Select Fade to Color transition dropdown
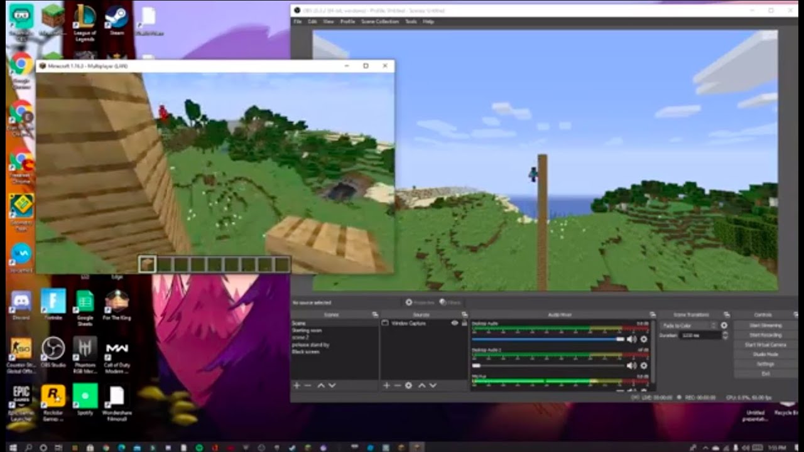This screenshot has height=452, width=804. (688, 326)
